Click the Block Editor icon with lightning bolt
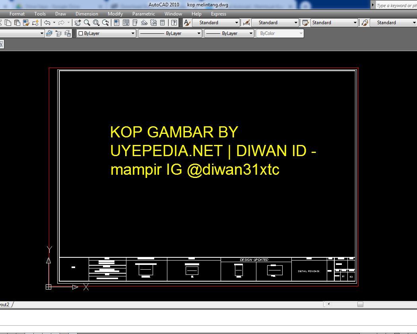Screen dimensions: 417x334 (x=35, y=23)
